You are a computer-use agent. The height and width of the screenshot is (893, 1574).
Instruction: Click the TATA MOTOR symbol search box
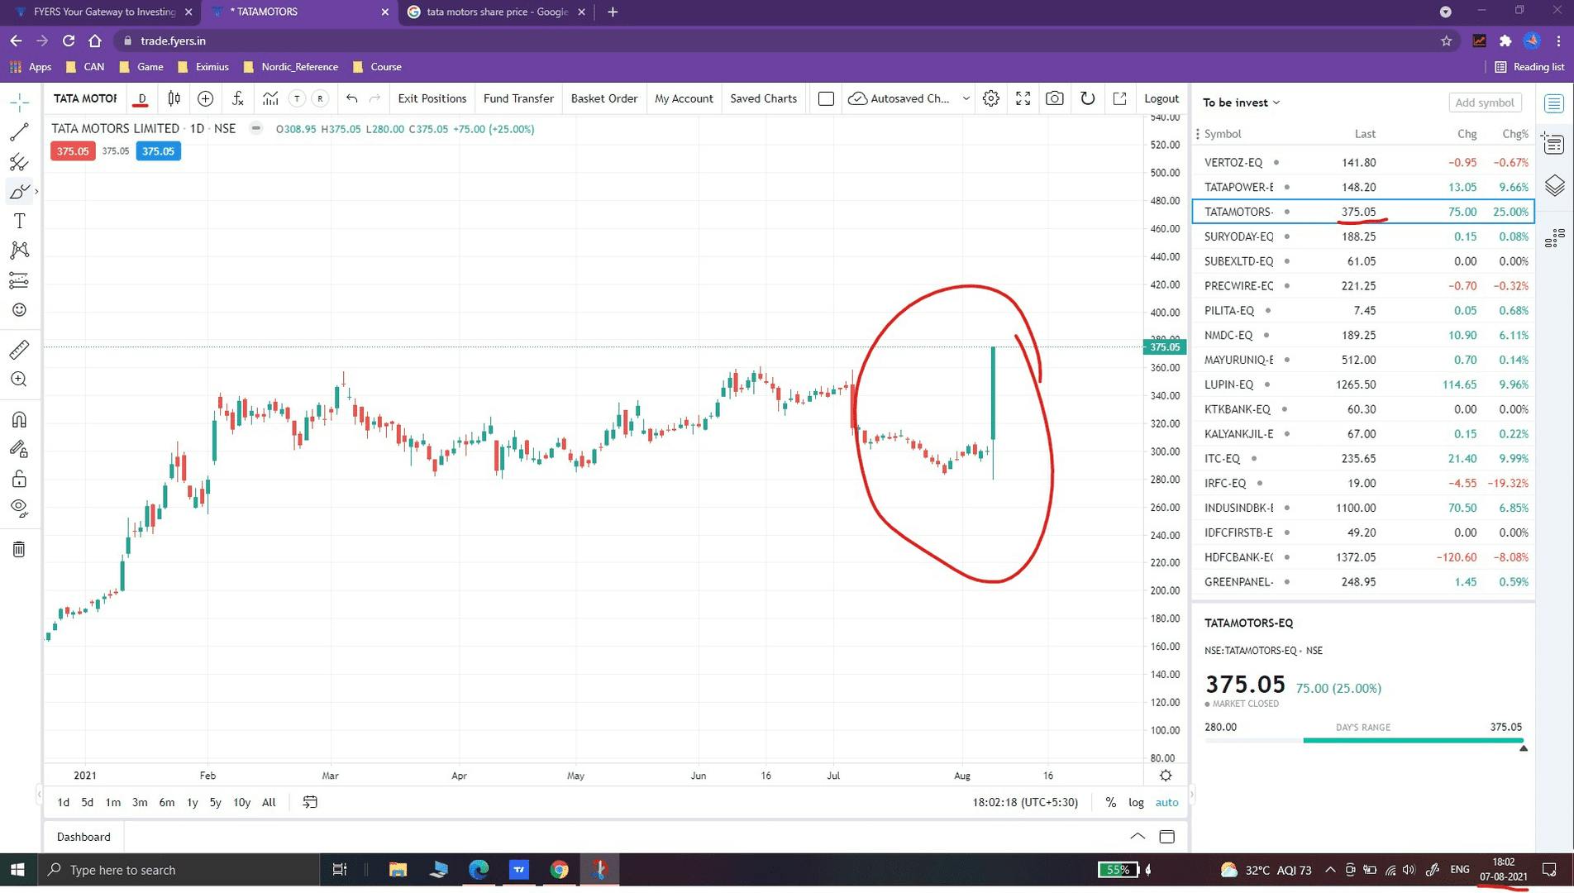tap(86, 98)
